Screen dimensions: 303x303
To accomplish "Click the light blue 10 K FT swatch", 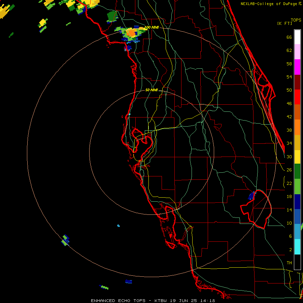I will click(x=297, y=231).
